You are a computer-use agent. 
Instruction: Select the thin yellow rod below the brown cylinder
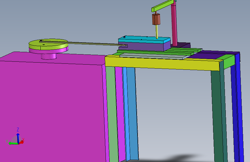157,32
